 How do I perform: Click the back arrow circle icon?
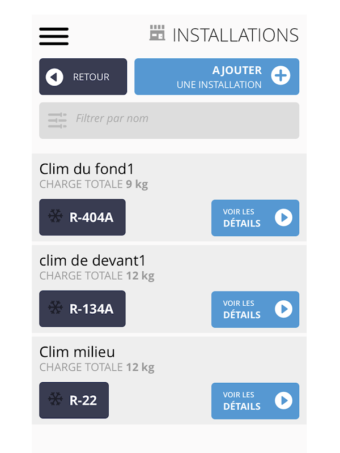point(54,77)
